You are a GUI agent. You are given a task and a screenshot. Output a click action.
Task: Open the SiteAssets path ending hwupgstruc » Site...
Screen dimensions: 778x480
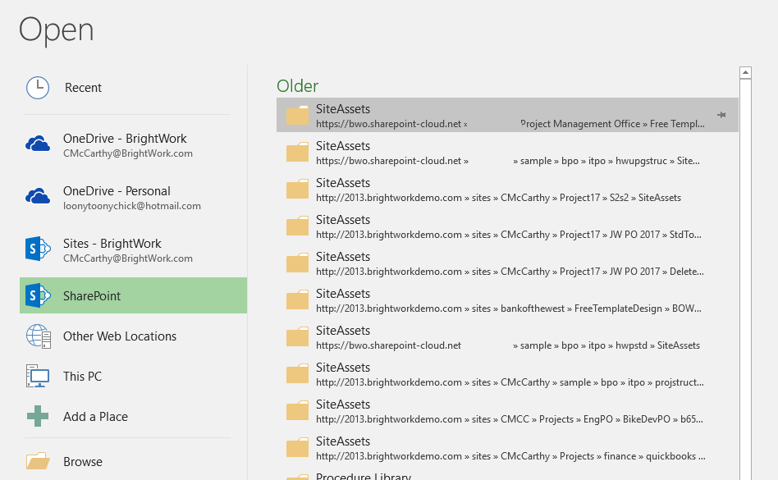tap(507, 153)
